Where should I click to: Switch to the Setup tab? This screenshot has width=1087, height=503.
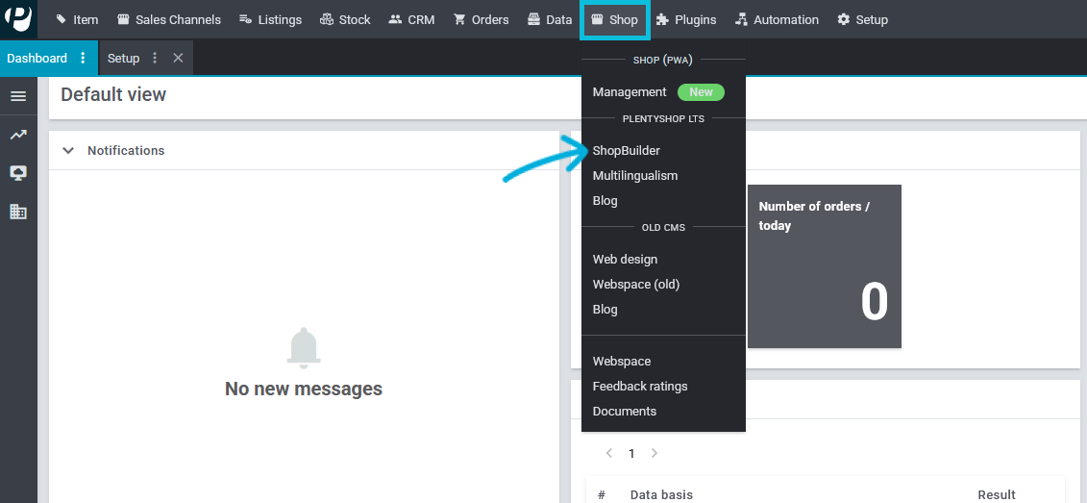click(x=123, y=59)
